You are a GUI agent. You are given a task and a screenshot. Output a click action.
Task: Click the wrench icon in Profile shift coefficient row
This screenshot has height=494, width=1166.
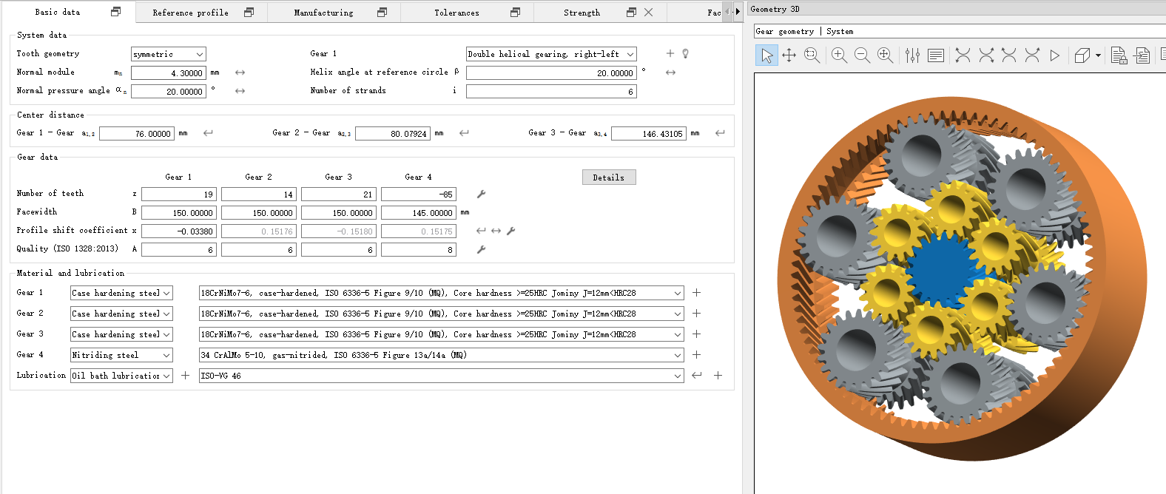(x=510, y=231)
